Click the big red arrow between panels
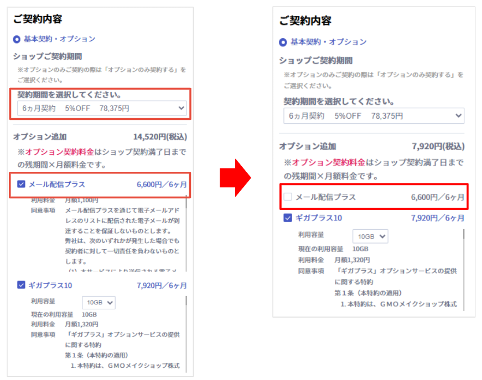The image size is (482, 380). coord(235,177)
